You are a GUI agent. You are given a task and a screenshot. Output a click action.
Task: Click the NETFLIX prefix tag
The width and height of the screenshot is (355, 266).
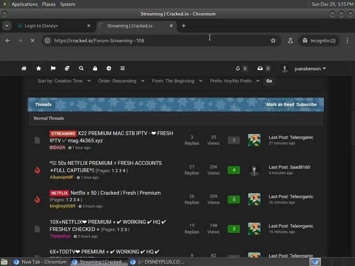click(59, 193)
